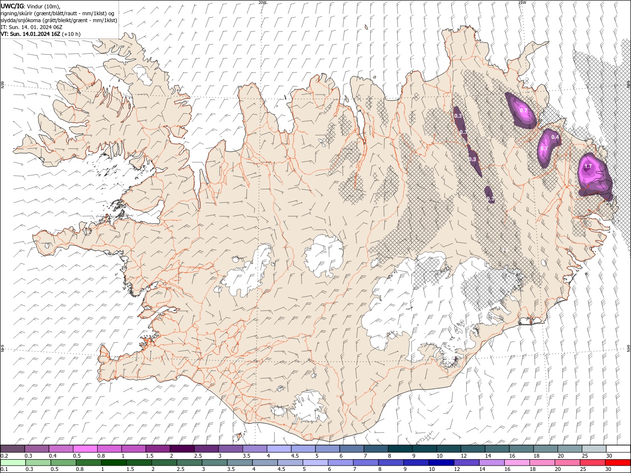Click the 'VT: Sun. 14.01.2024 16Z (+10 h)' line
Screen dimensions: 631x473
tap(40, 34)
